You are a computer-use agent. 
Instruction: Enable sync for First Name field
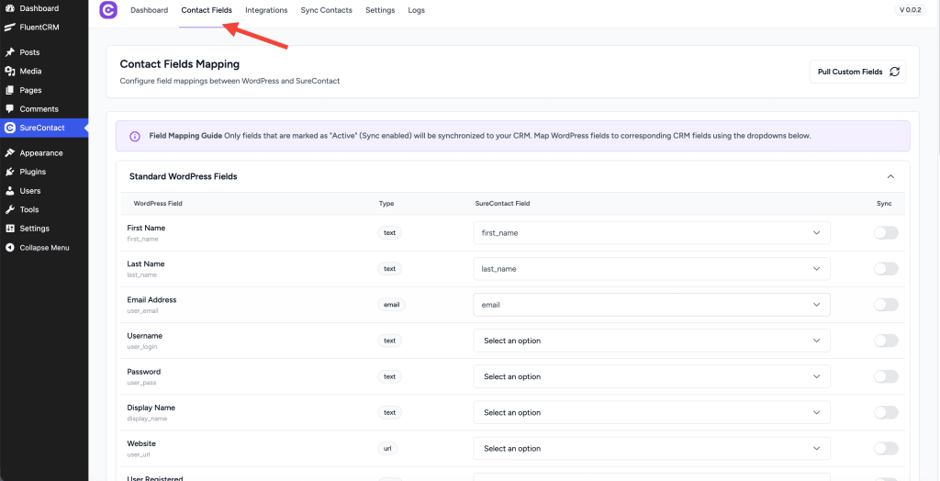coord(885,233)
